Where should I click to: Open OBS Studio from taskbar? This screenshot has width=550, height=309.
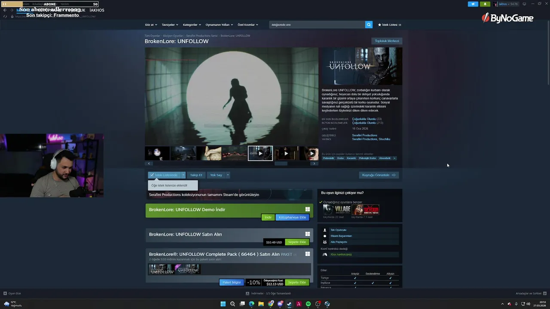(318, 304)
